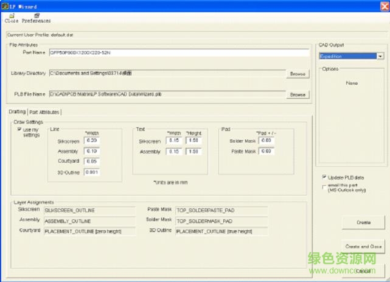Toggle the 'use my settings' checkbox

coord(19,130)
